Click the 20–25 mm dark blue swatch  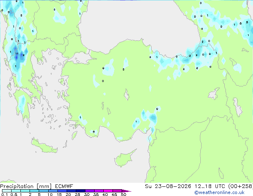[x=71, y=191]
